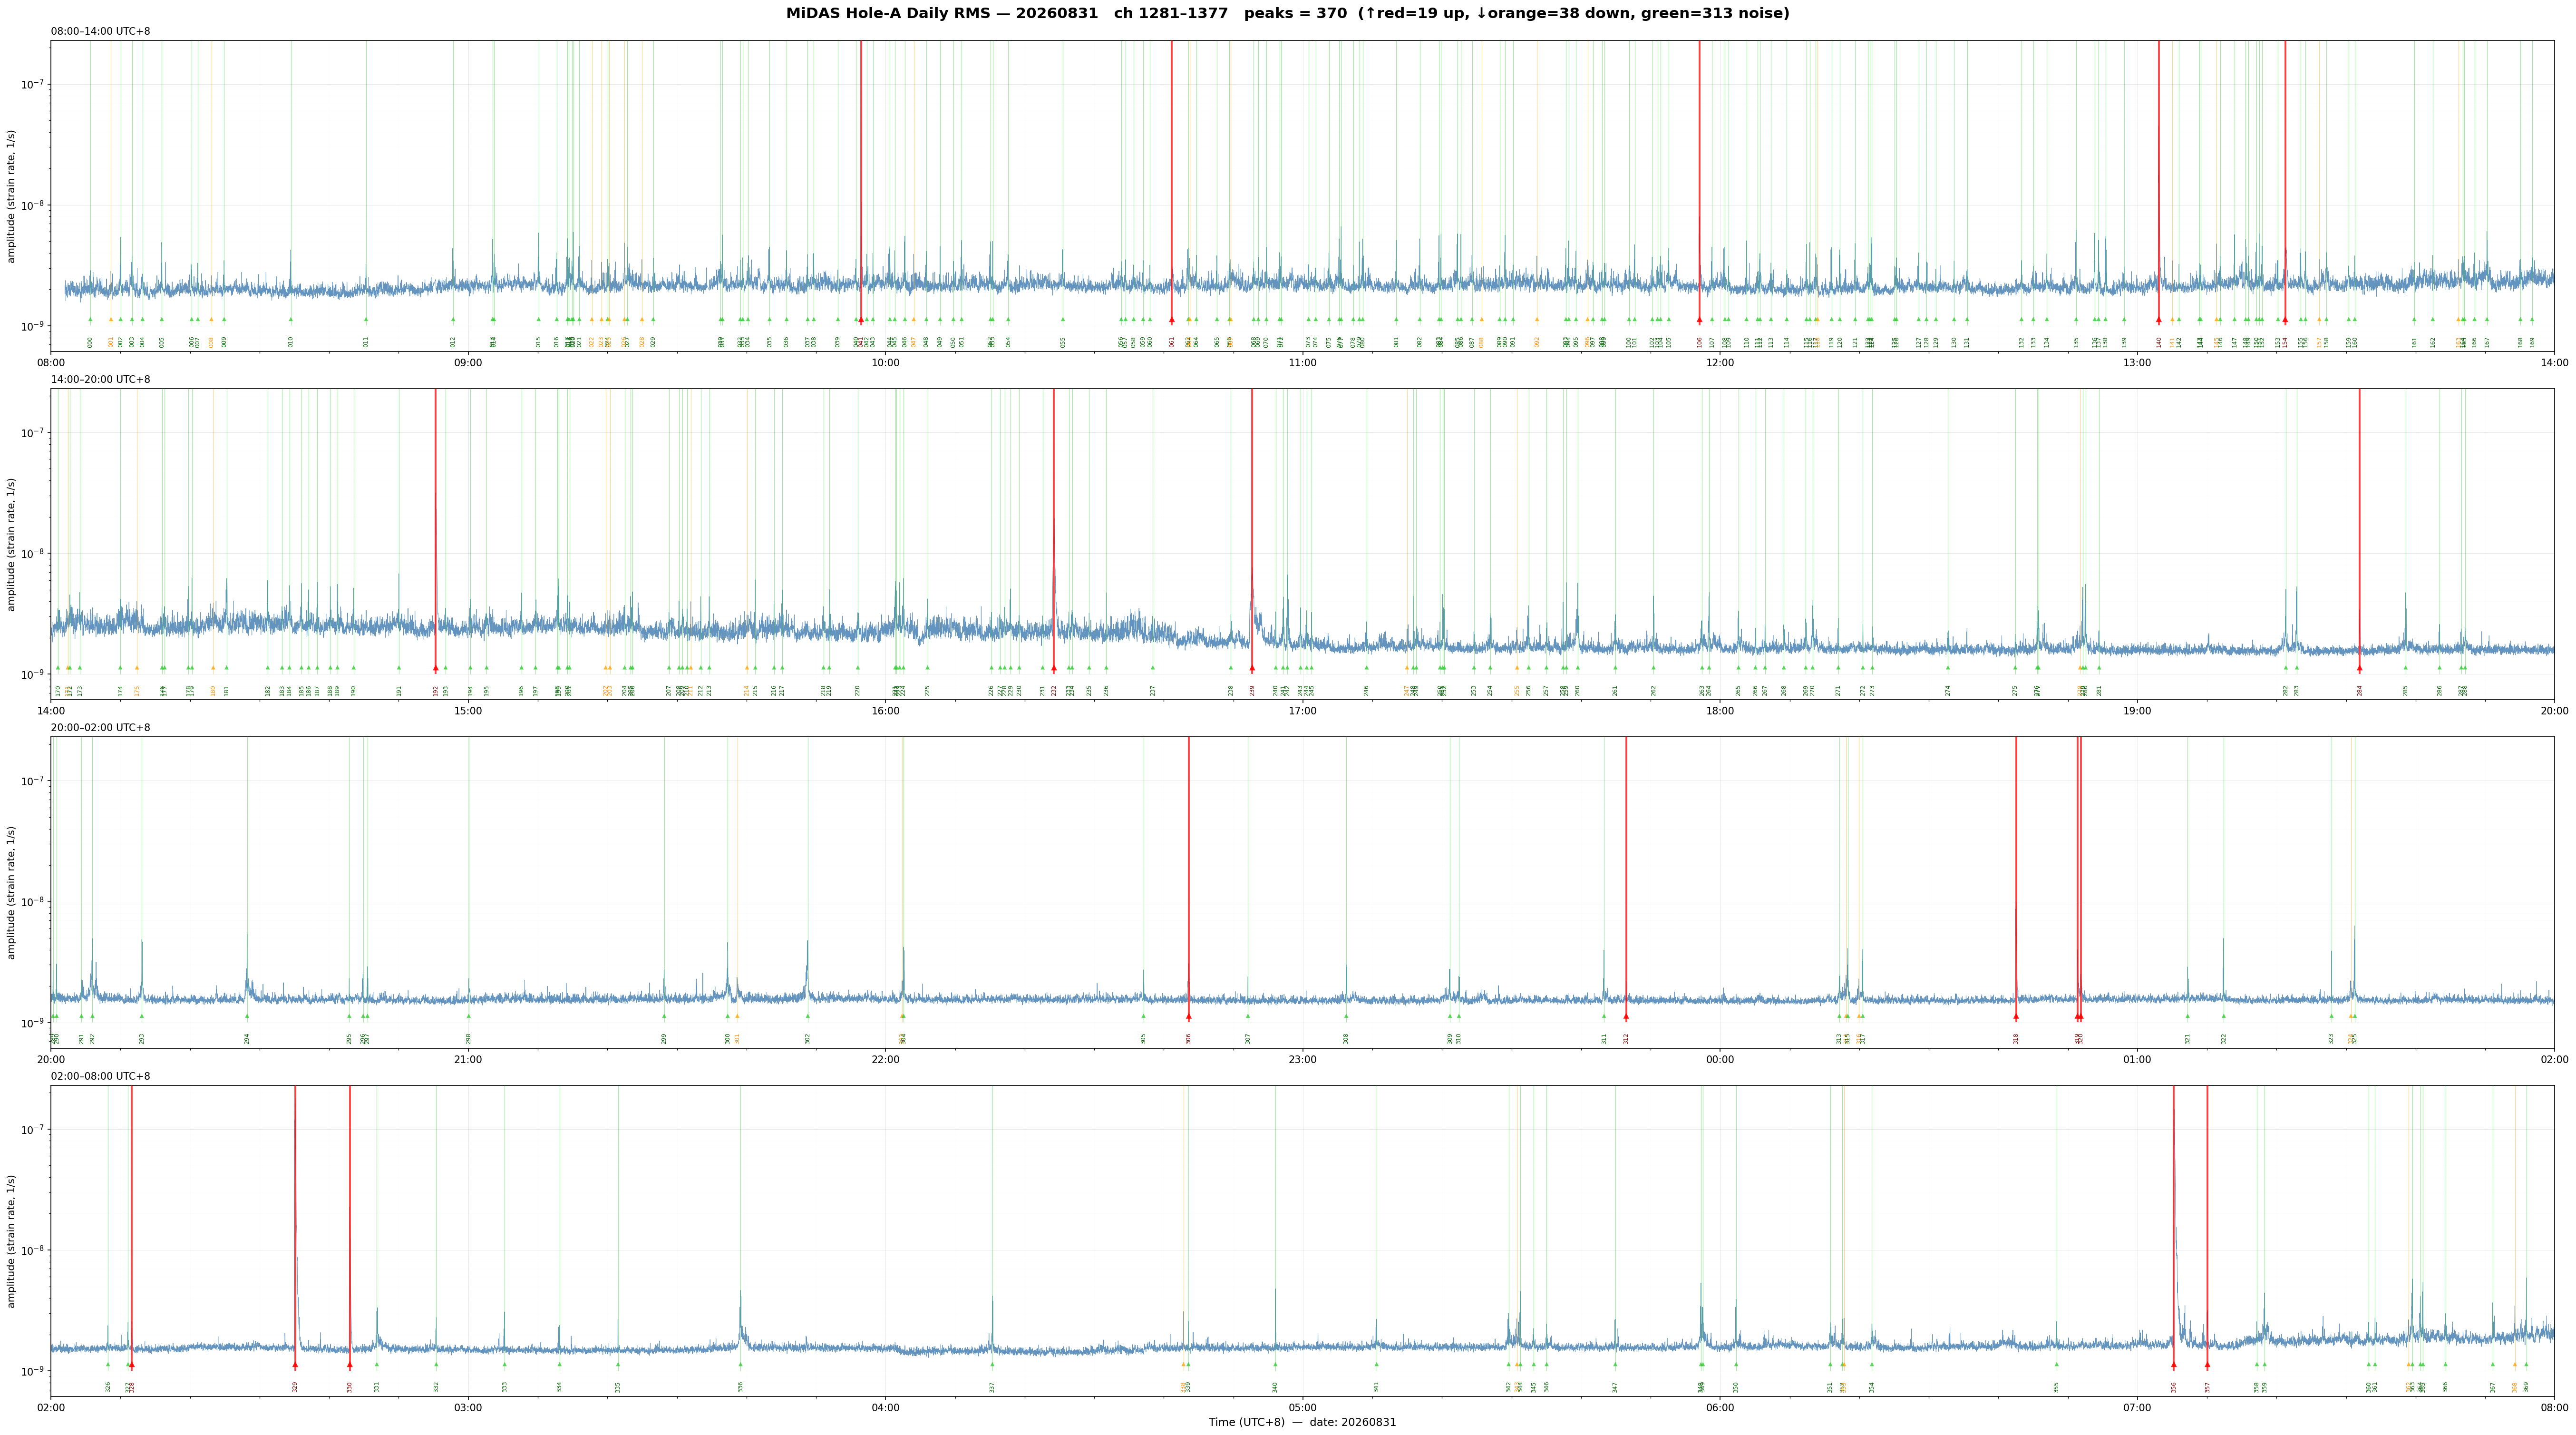
Task: Click the 19:00 time tick label
Action: point(2137,711)
